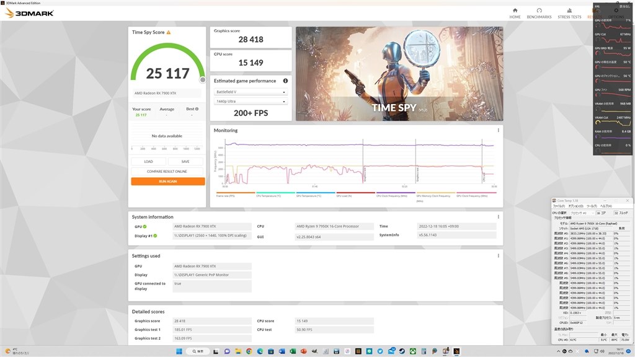Click the overlay settings gear icon

click(x=616, y=10)
